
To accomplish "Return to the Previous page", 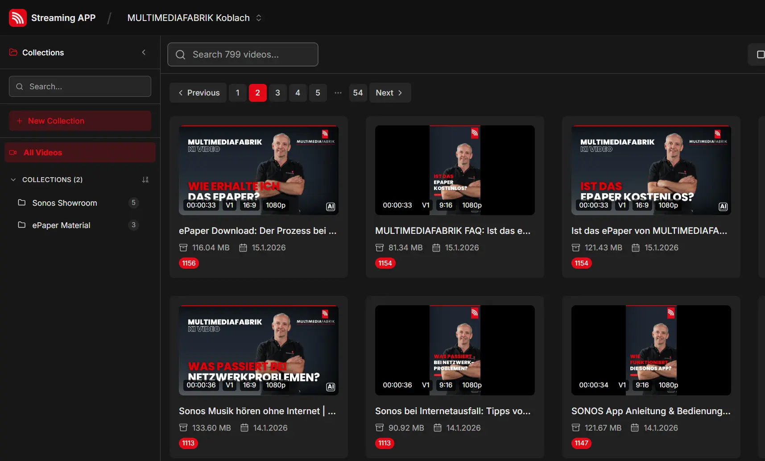I will click(x=198, y=93).
